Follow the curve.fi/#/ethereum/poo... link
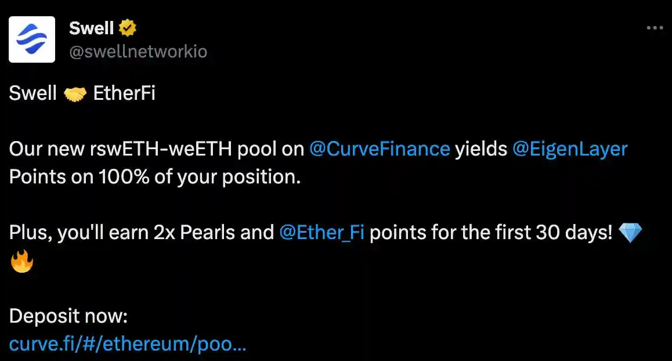The height and width of the screenshot is (361, 672). tap(128, 344)
